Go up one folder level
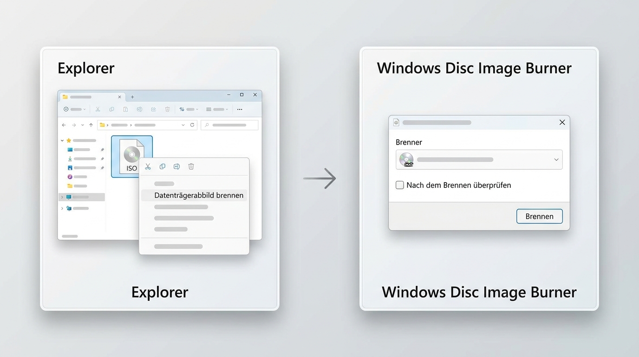 [x=91, y=125]
